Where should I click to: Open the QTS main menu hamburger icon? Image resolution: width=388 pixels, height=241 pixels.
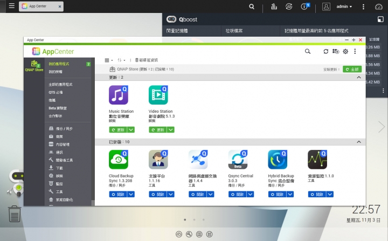[12, 6]
